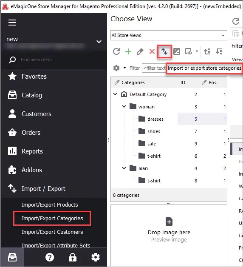Open the dropdown arrow beside filter gear
Viewport: 243px width, 267px height.
pyautogui.click(x=125, y=68)
